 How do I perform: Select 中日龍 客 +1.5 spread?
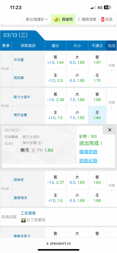[x=55, y=60]
